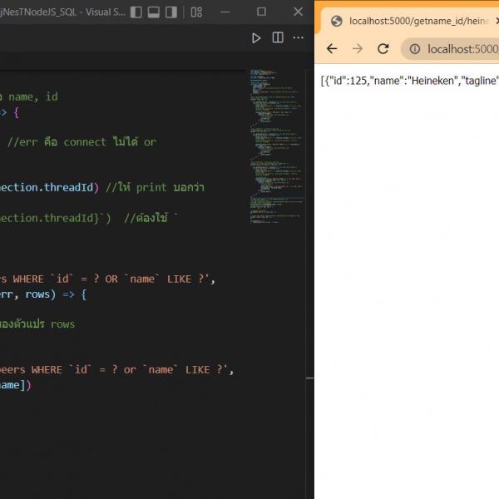Reload the localhost page
Screen dimensions: 499x499
(383, 49)
